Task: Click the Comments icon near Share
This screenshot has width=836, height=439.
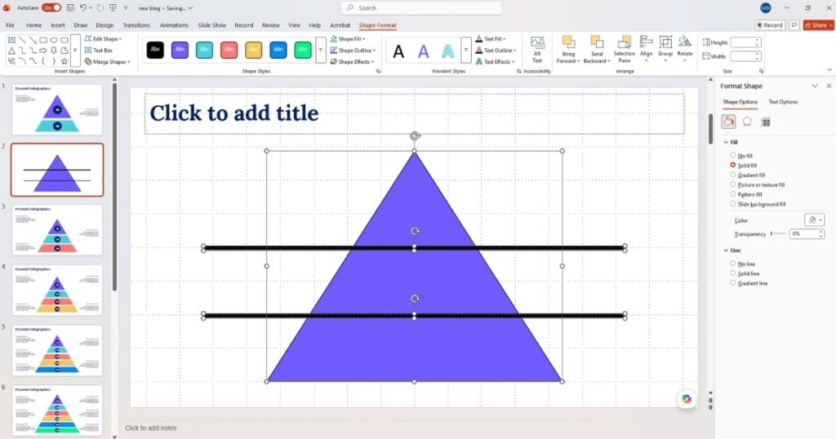Action: pos(794,25)
